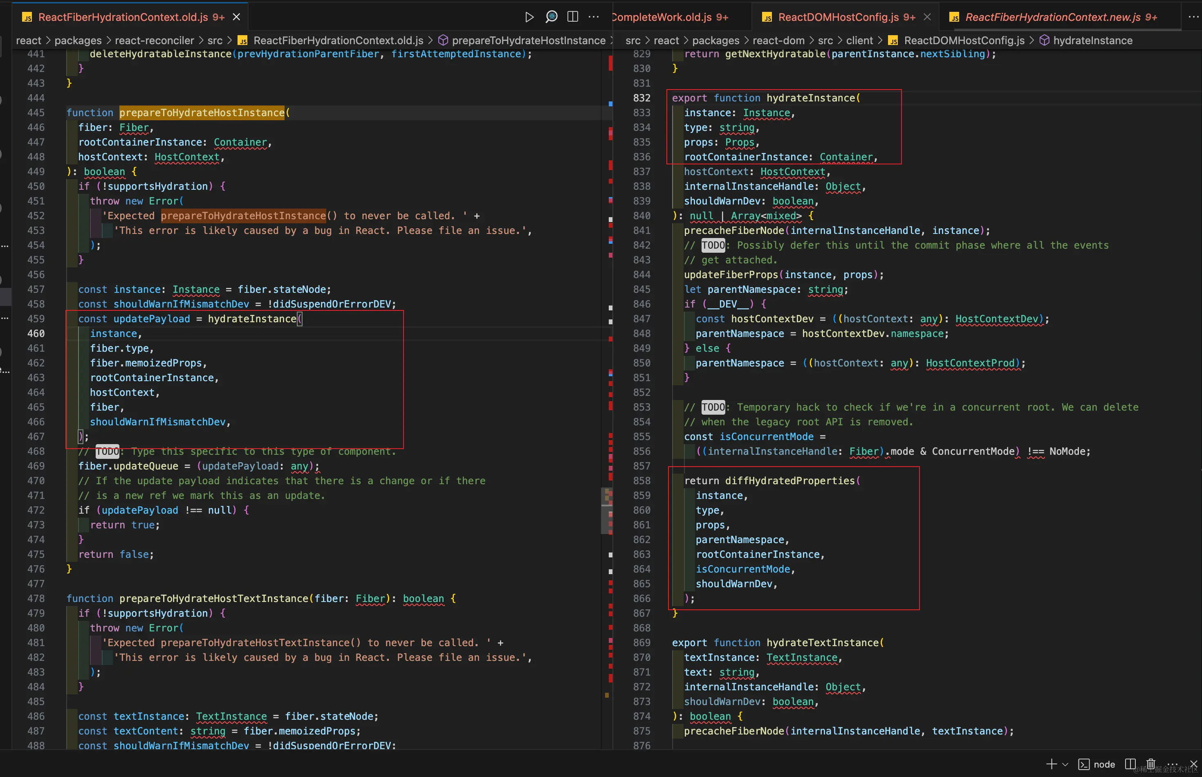Split the terminal panel
Screen dimensions: 1202x777
click(x=1130, y=764)
